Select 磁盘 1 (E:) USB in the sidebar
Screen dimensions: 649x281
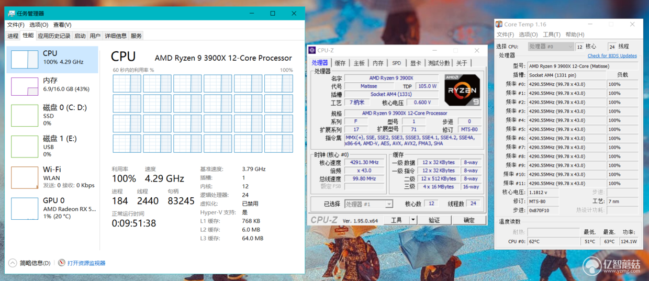[52, 146]
